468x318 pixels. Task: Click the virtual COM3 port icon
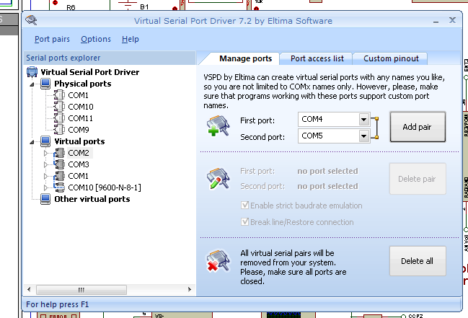(x=60, y=164)
